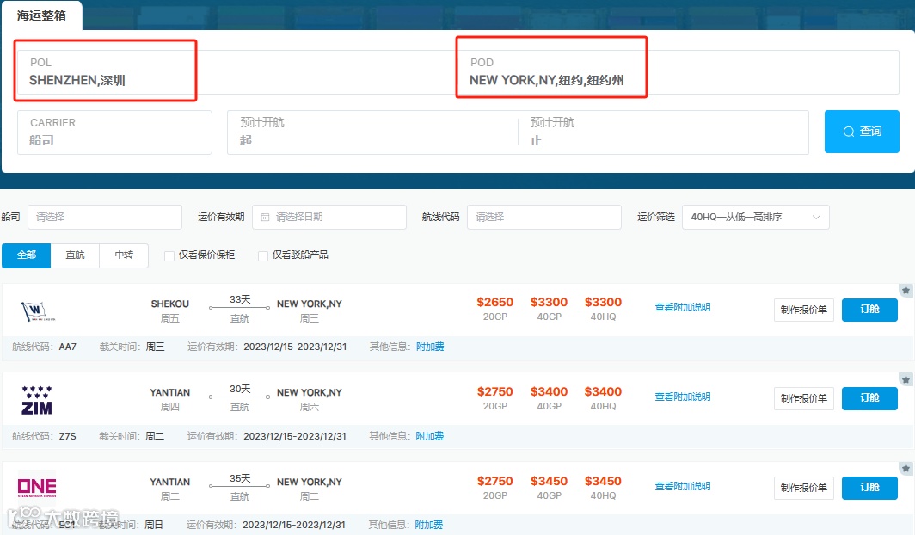915x535 pixels.
Task: Toggle favorite star on the SHEKOU route
Action: coord(905,290)
